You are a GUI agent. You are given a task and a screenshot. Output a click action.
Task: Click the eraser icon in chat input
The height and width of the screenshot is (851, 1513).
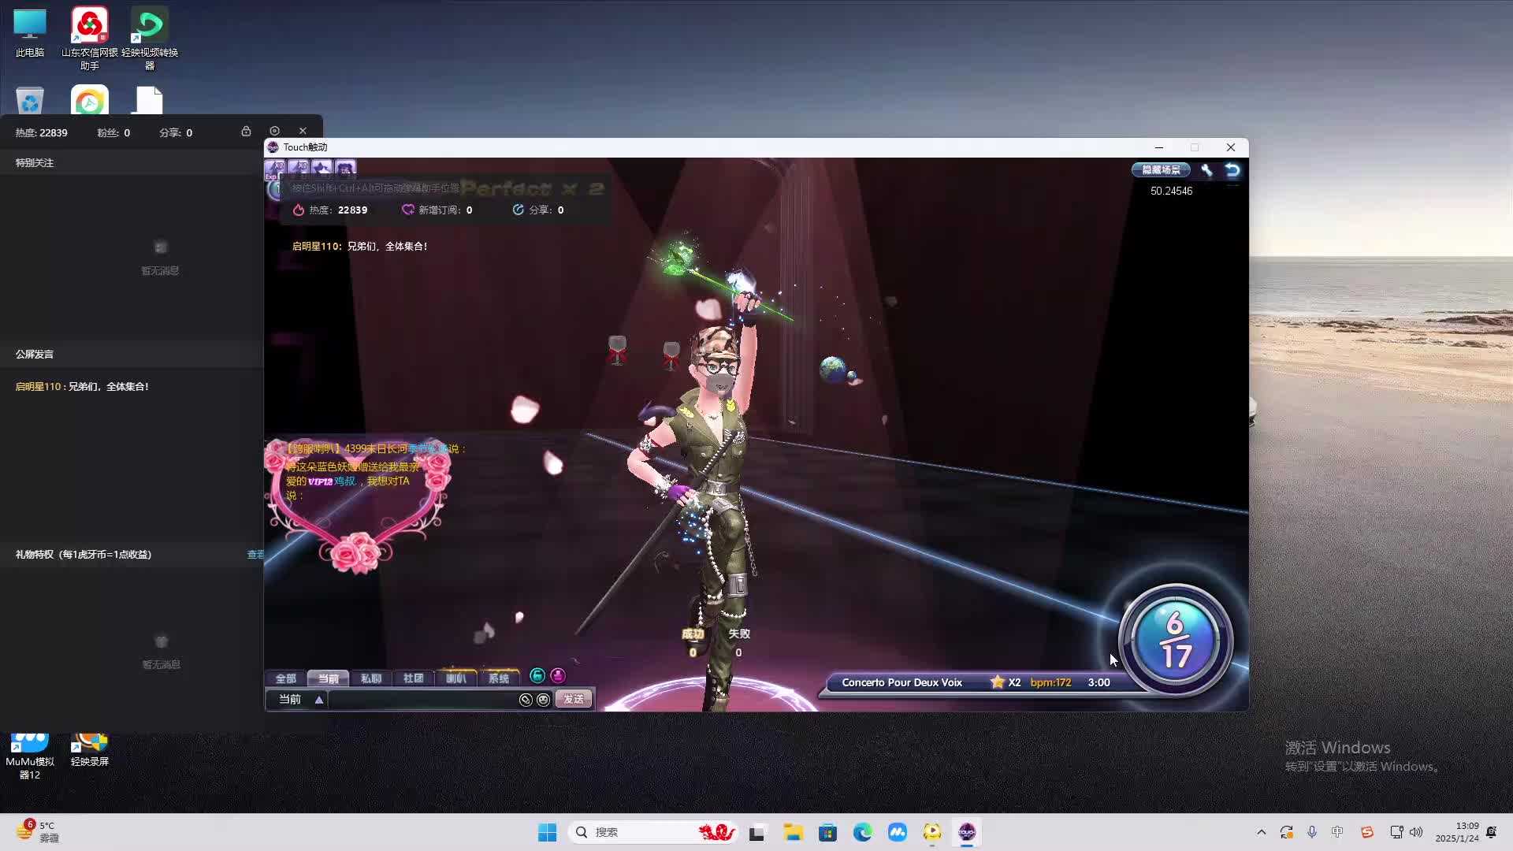[x=526, y=700]
